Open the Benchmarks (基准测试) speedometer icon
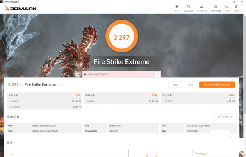This screenshot has height=157, width=246. tap(188, 7)
